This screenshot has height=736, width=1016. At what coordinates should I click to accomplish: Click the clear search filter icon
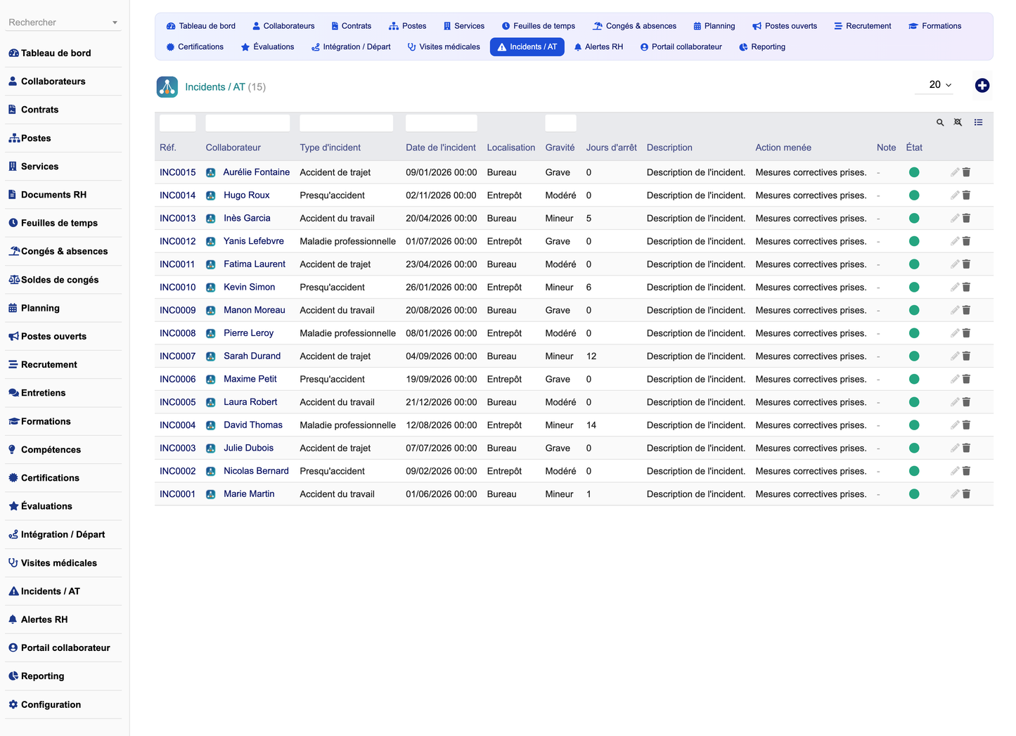(958, 122)
